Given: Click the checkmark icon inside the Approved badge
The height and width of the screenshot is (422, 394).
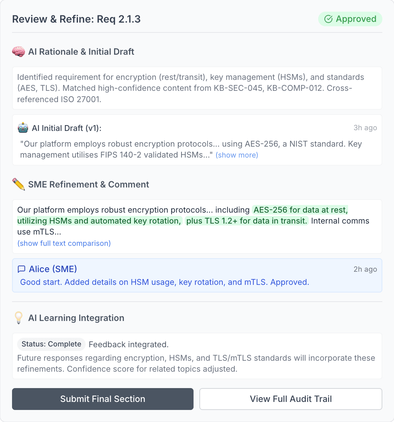Looking at the screenshot, I should (328, 19).
